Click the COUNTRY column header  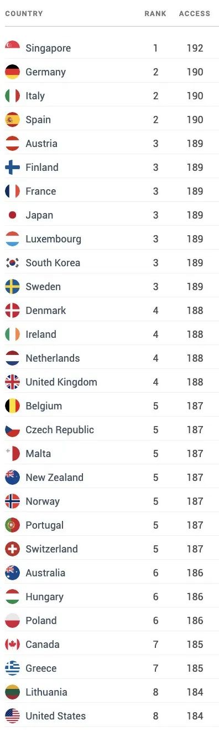[x=24, y=13]
